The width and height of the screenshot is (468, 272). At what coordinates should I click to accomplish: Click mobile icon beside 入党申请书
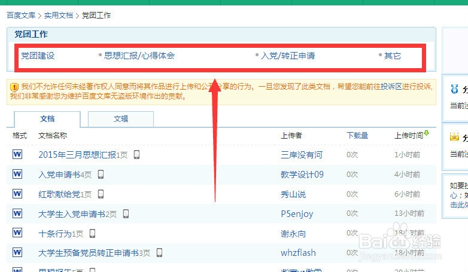[x=101, y=174]
